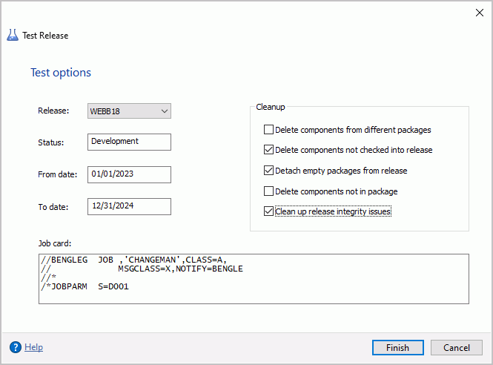Click the Test Release flask icon
This screenshot has width=493, height=365.
[x=13, y=35]
